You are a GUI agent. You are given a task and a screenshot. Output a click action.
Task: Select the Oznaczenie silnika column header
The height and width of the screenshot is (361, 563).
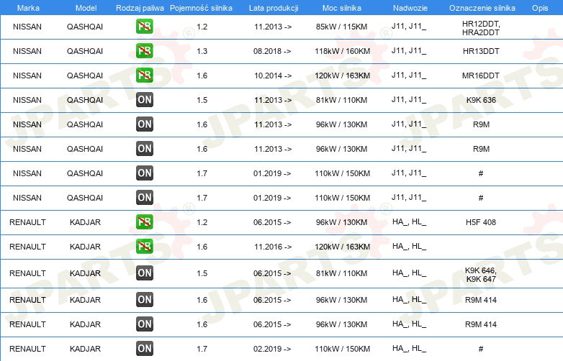482,8
